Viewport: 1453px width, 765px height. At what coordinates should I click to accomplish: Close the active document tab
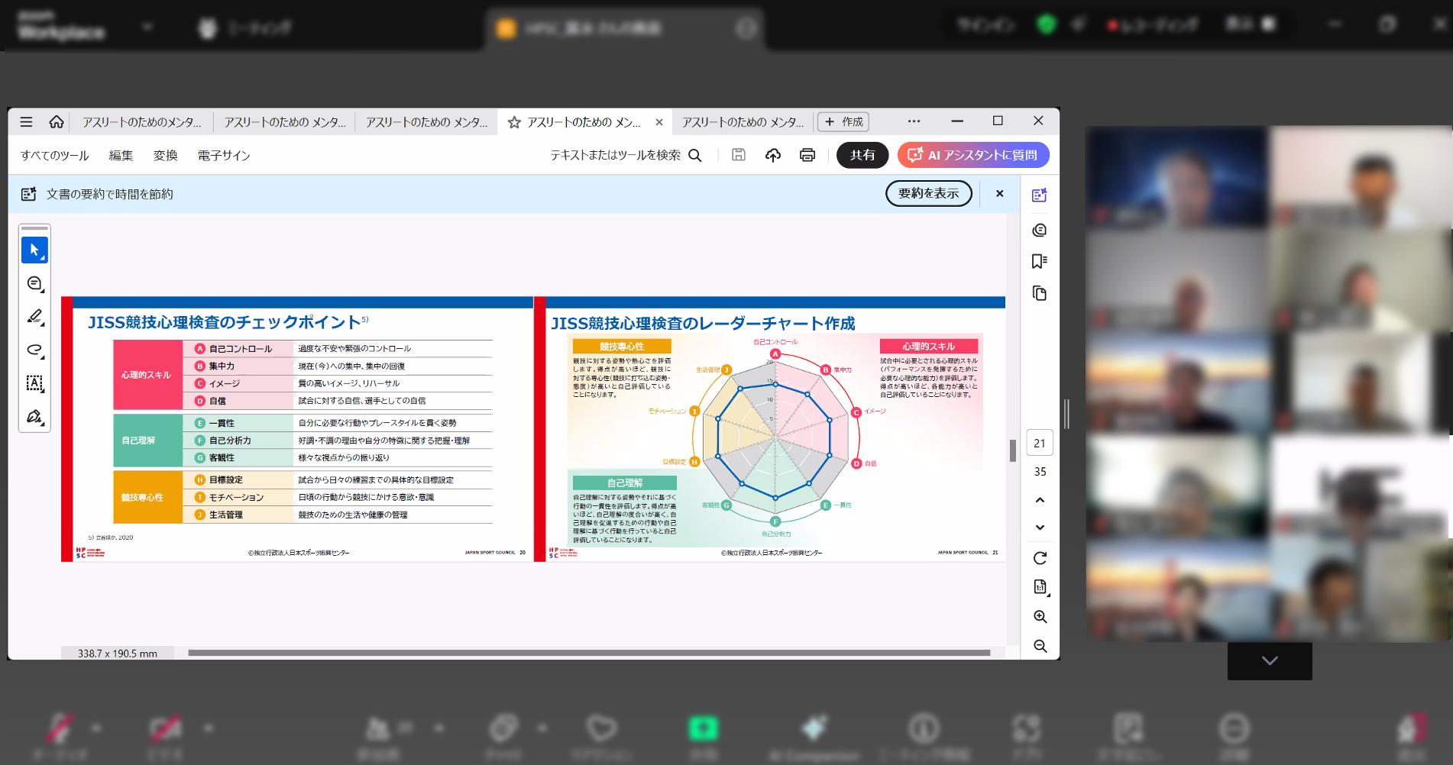659,122
